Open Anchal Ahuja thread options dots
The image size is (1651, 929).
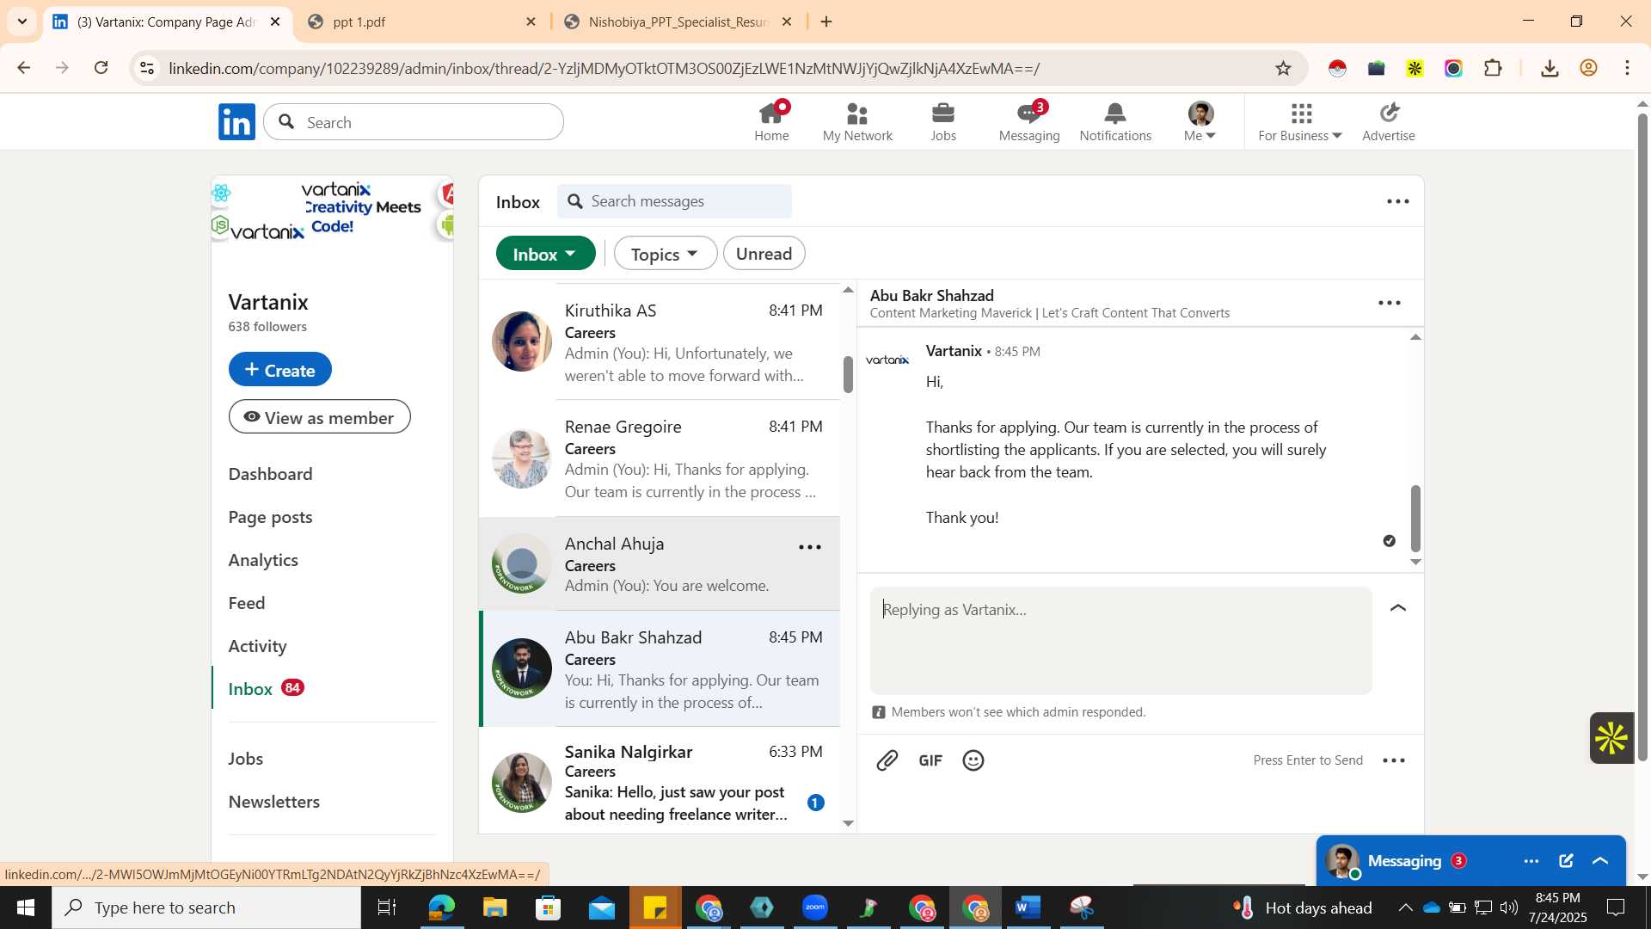tap(810, 547)
